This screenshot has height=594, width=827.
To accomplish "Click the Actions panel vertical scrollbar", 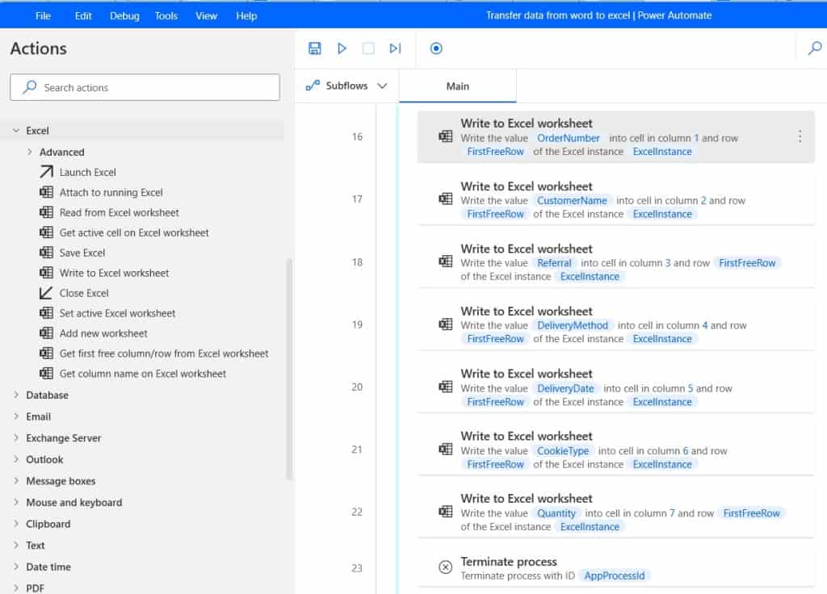I will 289,369.
